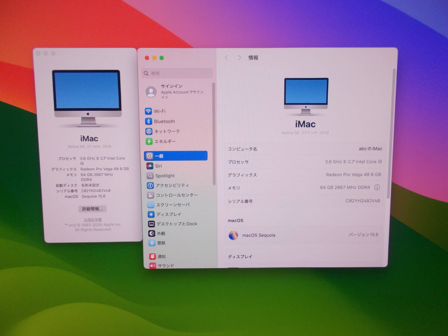
Task: Click the バージョン15.6 text
Action: [363, 235]
